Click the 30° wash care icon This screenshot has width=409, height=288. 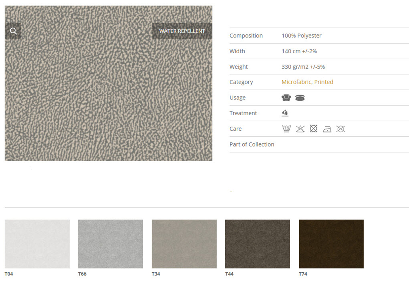pos(286,129)
